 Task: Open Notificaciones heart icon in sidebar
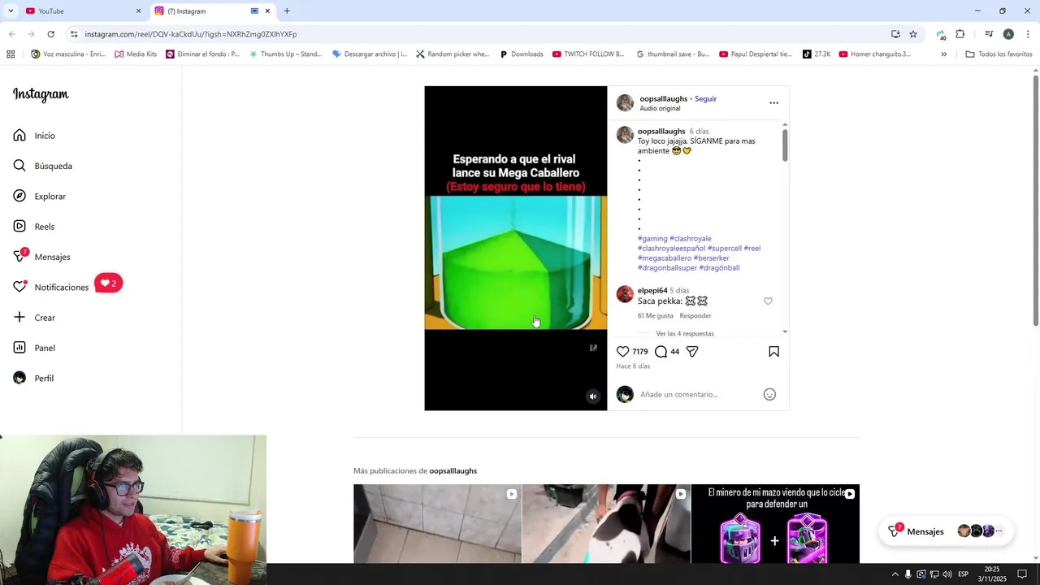19,287
